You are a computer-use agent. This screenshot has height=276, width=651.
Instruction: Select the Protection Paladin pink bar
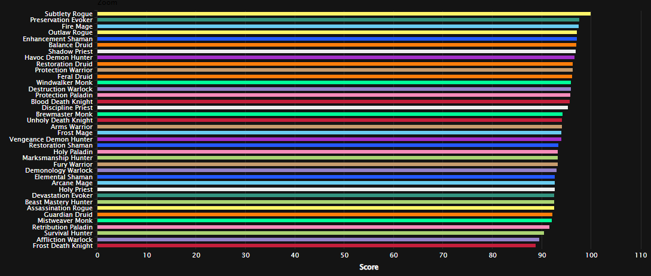point(334,96)
